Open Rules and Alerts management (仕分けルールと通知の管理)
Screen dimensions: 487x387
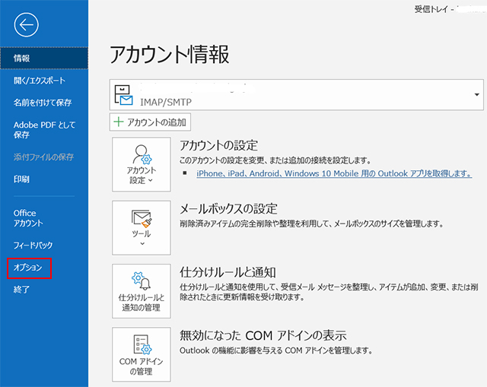[x=142, y=290]
